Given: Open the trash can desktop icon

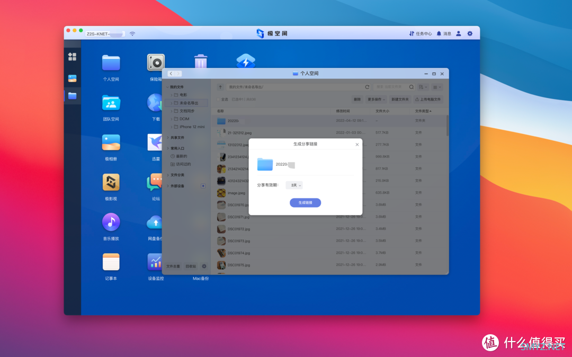Looking at the screenshot, I should coord(201,61).
